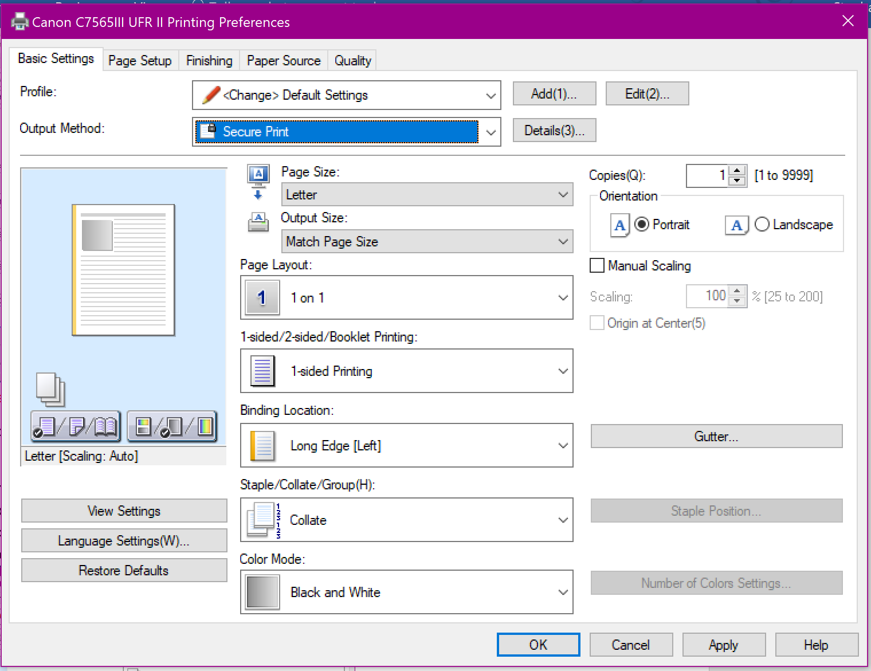
Task: Open the 1-sided/2-sided/Booklet Printing dropdown
Action: point(407,371)
